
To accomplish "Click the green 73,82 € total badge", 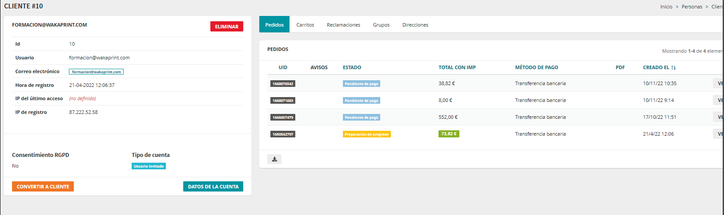I will click(449, 134).
